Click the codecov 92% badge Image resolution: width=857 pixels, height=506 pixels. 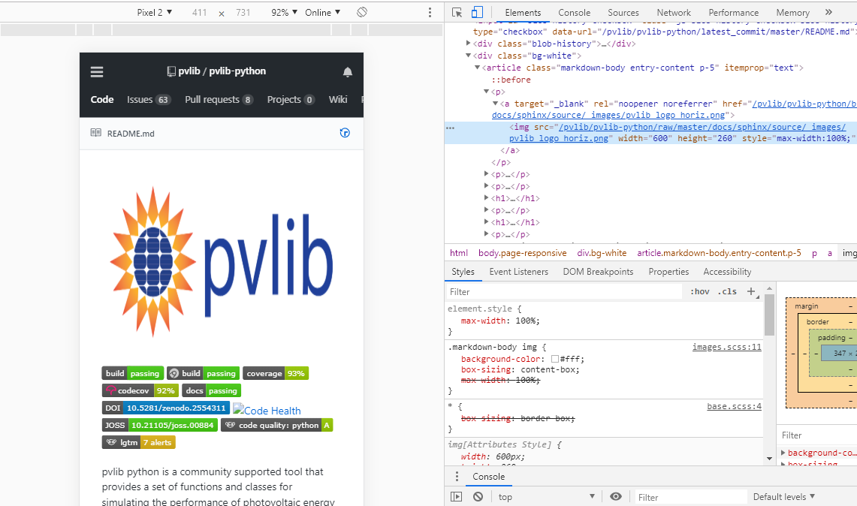click(140, 390)
